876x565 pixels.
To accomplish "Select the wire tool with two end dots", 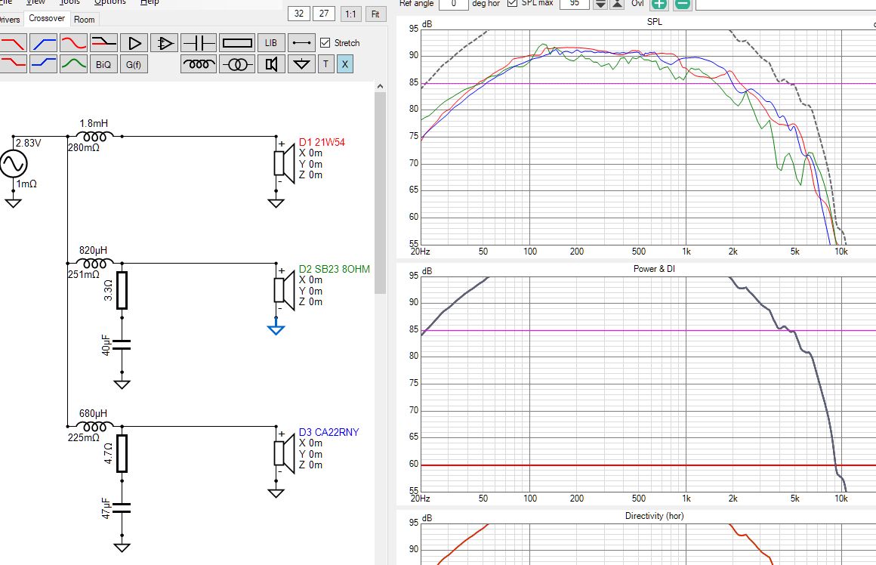I will pyautogui.click(x=301, y=43).
